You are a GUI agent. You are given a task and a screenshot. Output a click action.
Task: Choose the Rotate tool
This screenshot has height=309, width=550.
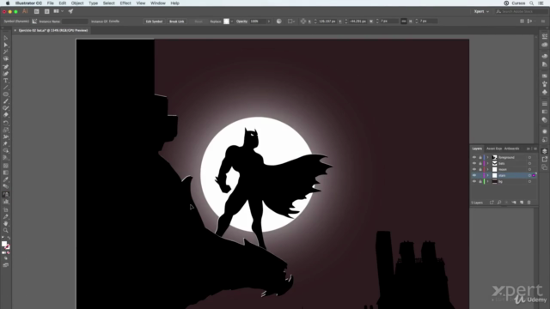click(x=6, y=123)
